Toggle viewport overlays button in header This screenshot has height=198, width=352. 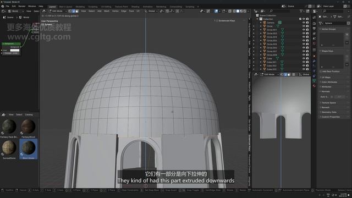pos(216,11)
